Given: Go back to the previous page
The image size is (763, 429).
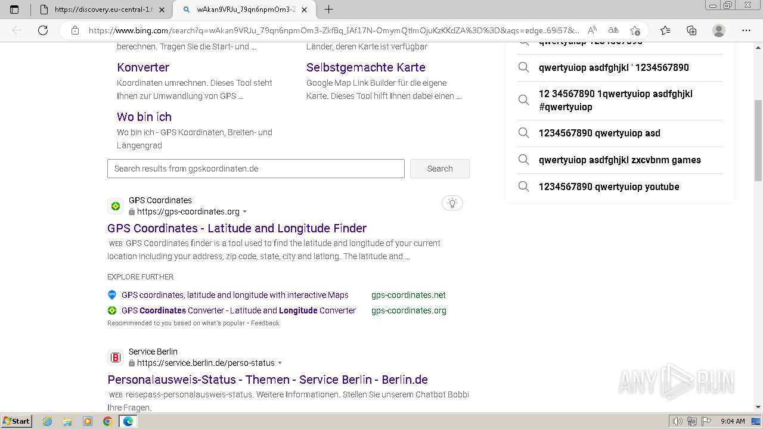Looking at the screenshot, I should pos(17,30).
